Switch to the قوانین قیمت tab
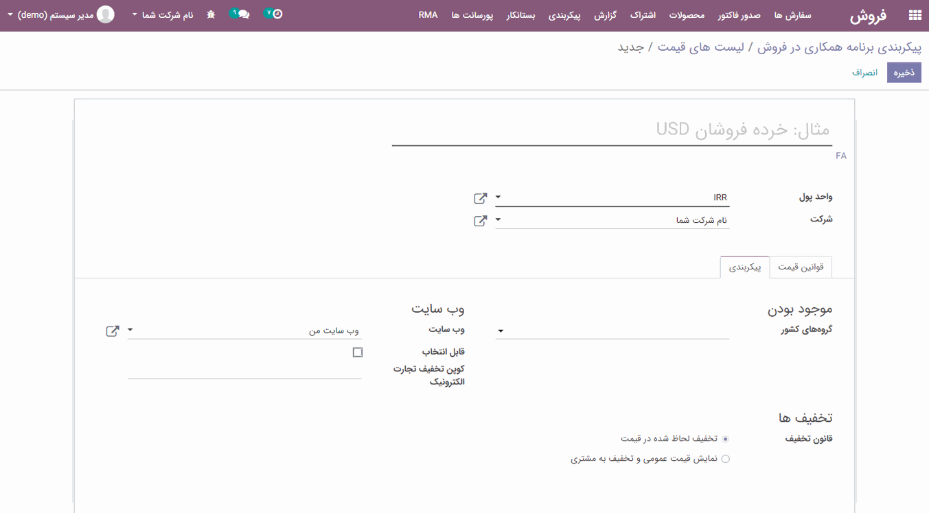The height and width of the screenshot is (513, 929). tap(801, 267)
